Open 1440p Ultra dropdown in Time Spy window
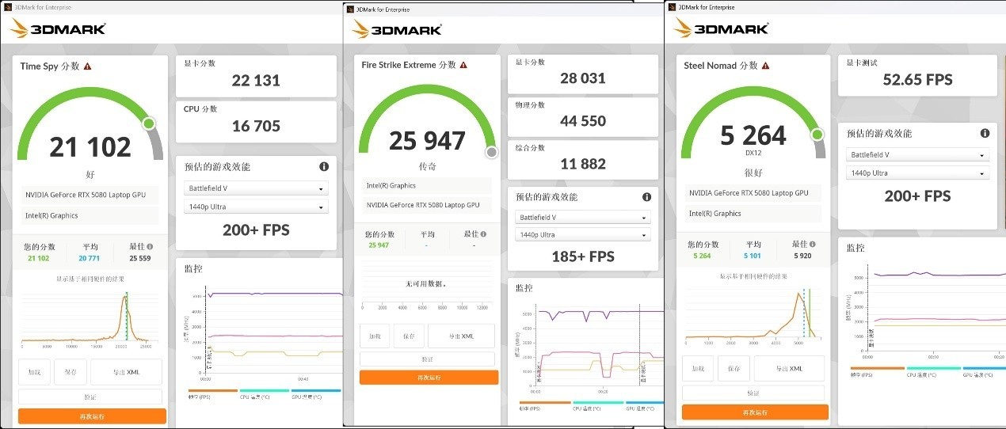This screenshot has width=1006, height=429. (x=256, y=207)
